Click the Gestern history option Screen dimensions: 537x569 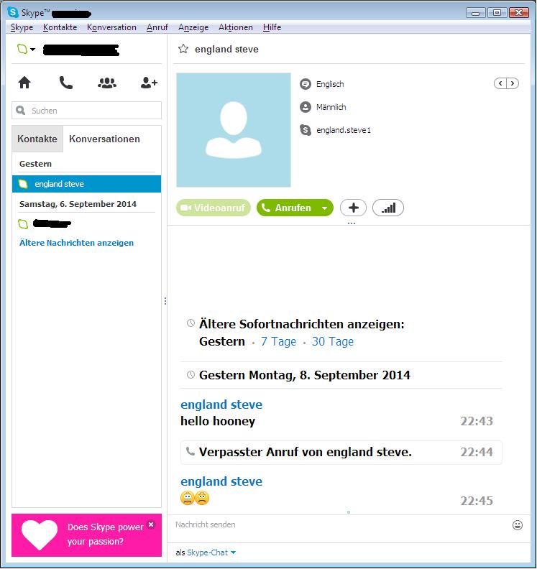[x=222, y=341]
